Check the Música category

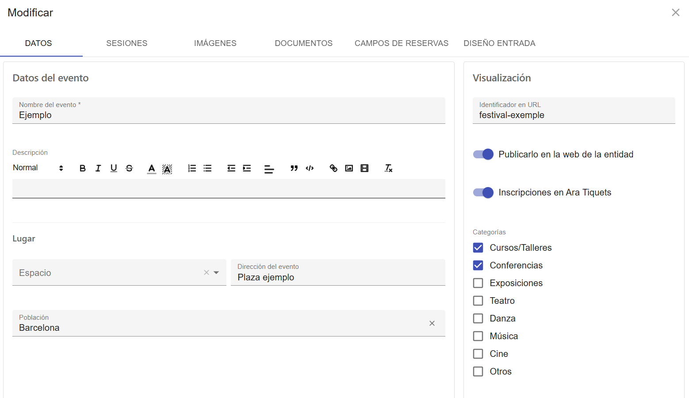pyautogui.click(x=478, y=336)
